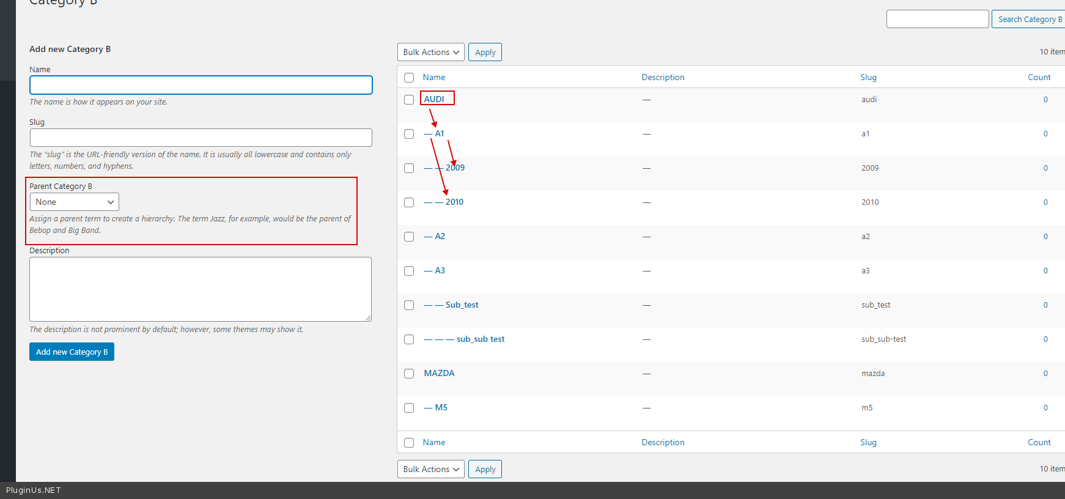Focus the search terms input box

point(937,19)
